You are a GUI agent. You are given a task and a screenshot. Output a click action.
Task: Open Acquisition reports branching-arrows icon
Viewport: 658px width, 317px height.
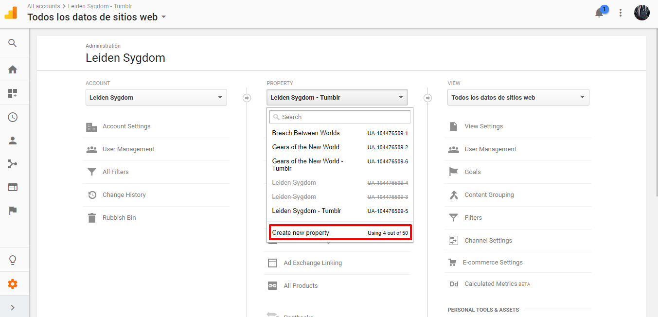click(13, 164)
